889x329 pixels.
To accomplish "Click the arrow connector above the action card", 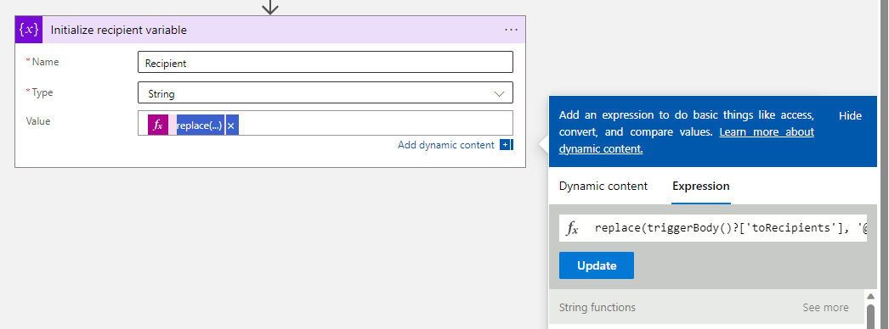I will (270, 7).
